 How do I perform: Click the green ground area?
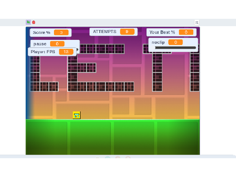tap(113, 137)
